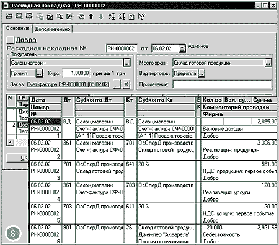The image size is (279, 245).
Task: Click the Джемпер "Акварель" subconto cell
Action: (164, 234)
